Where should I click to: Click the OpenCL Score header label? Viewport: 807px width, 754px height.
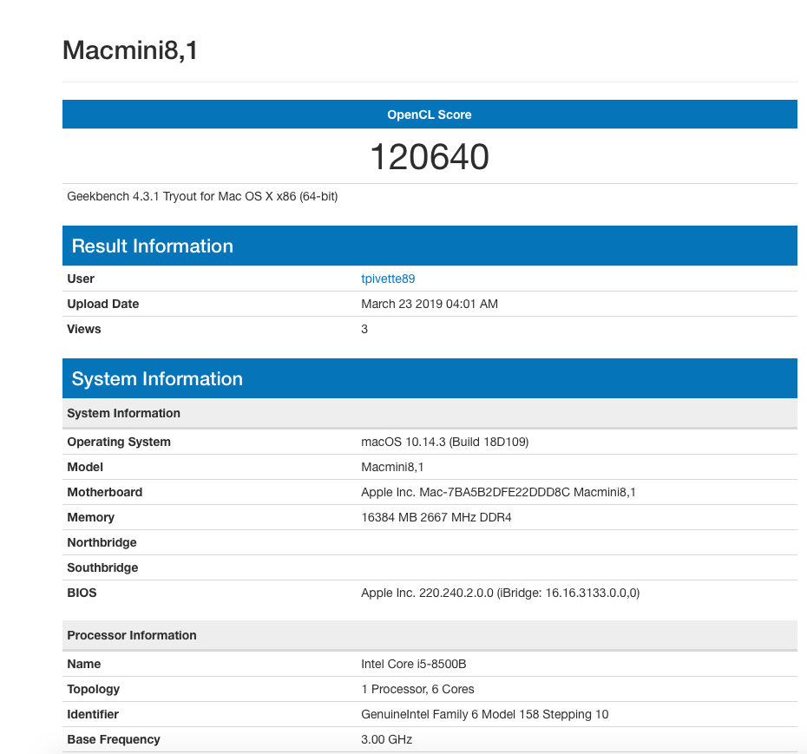coord(430,115)
